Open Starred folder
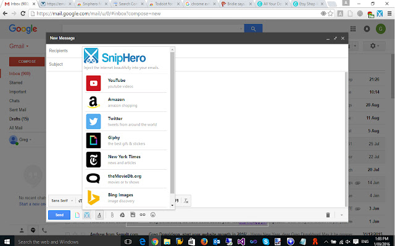 pos(16,82)
